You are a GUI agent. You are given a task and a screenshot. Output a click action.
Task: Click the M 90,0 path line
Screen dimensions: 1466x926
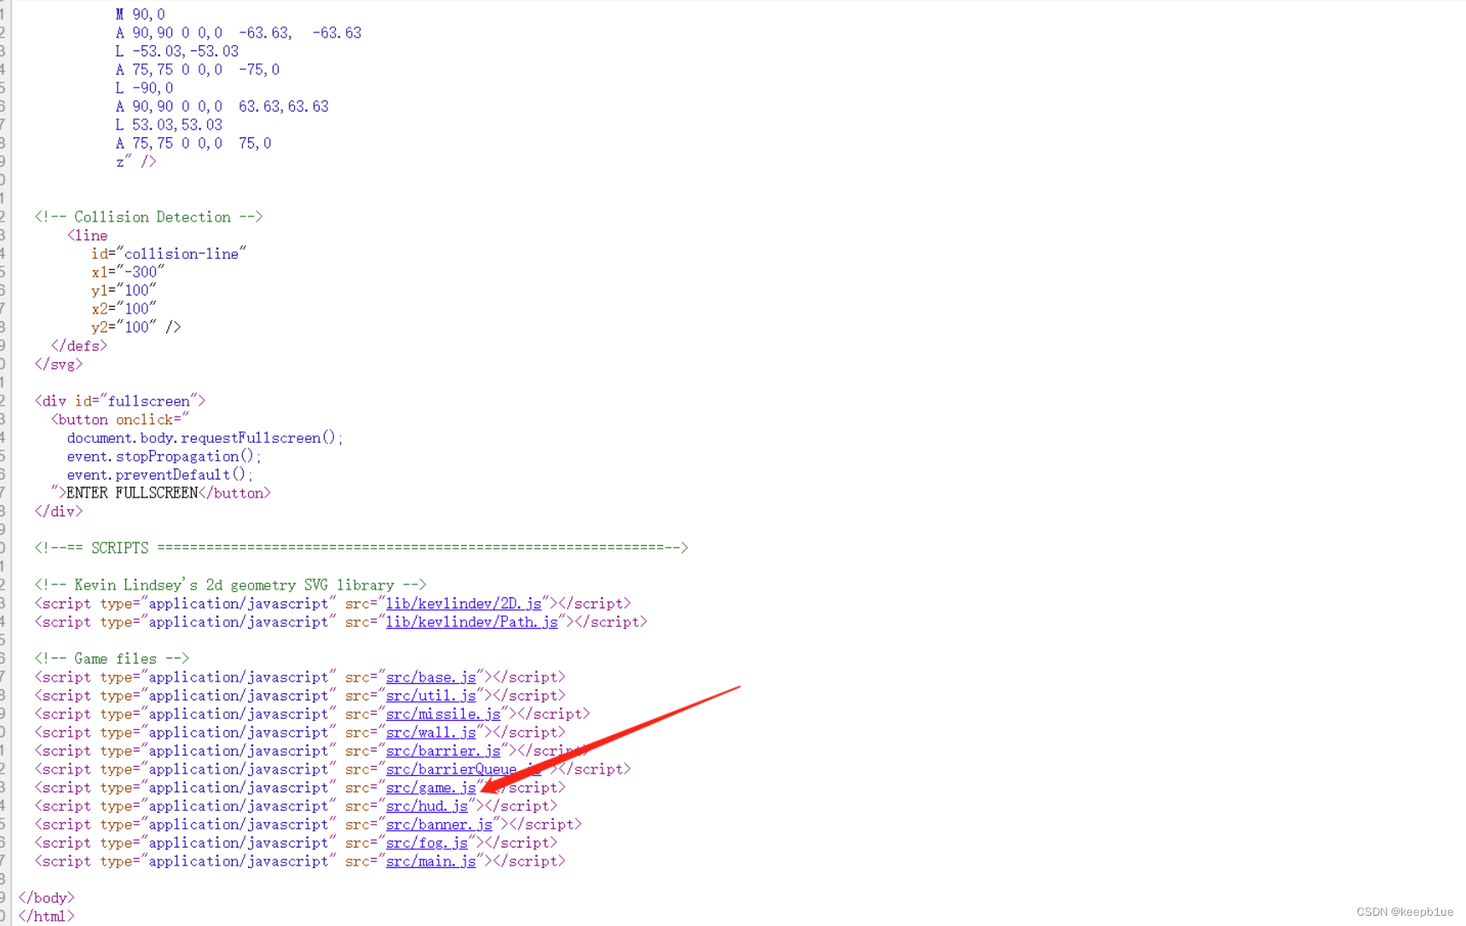[x=141, y=14]
